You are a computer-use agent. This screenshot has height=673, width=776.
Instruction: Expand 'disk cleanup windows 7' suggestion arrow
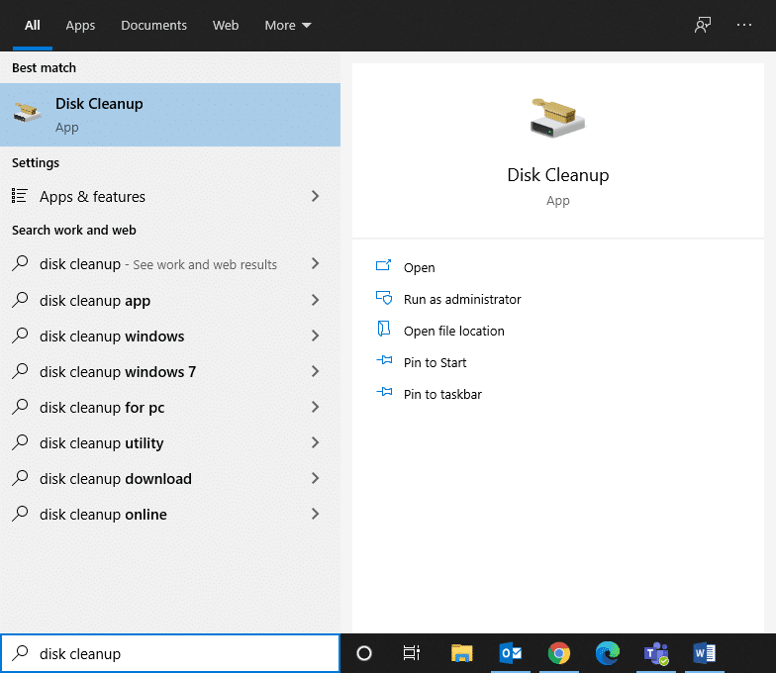click(315, 372)
